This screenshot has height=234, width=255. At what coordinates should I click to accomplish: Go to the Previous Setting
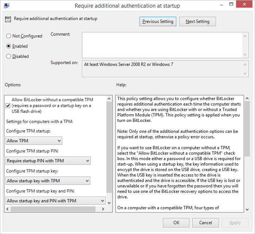pos(158,21)
